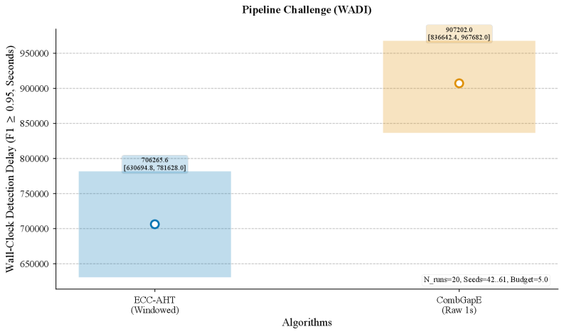
Task: Click the 750000 y-axis tick label
Action: pyautogui.click(x=33, y=194)
